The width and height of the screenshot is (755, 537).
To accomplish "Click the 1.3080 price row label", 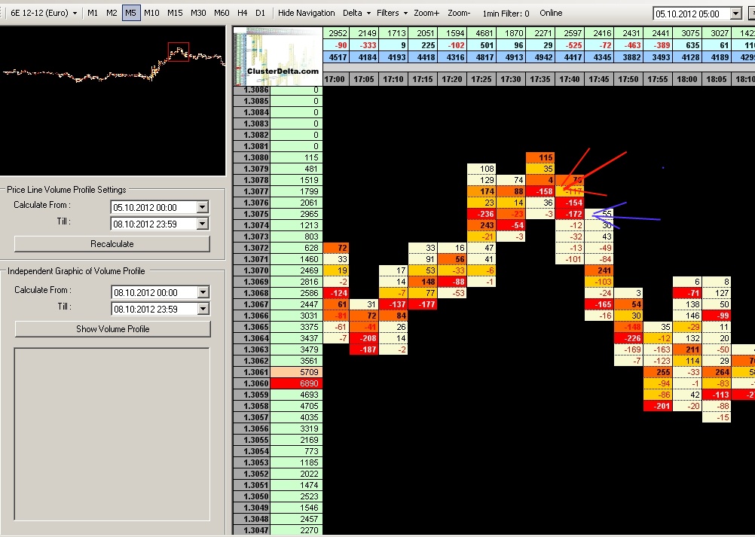I will [252, 157].
